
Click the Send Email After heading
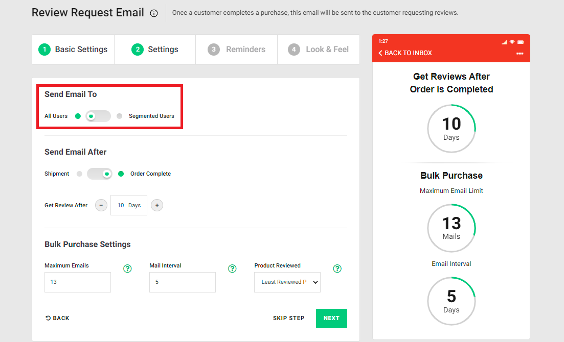click(x=76, y=152)
